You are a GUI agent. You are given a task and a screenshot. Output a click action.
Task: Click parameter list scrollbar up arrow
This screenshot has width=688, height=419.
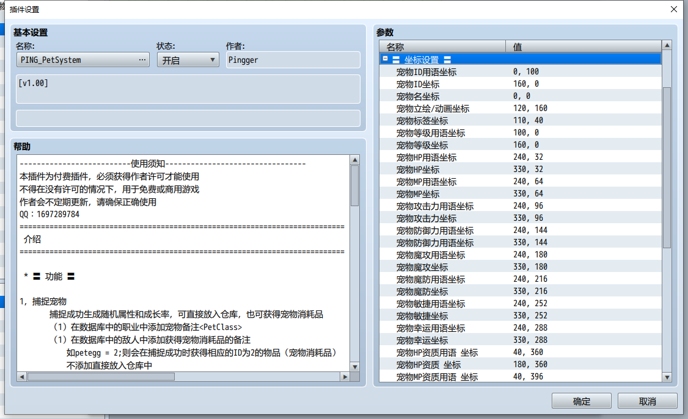pos(667,45)
